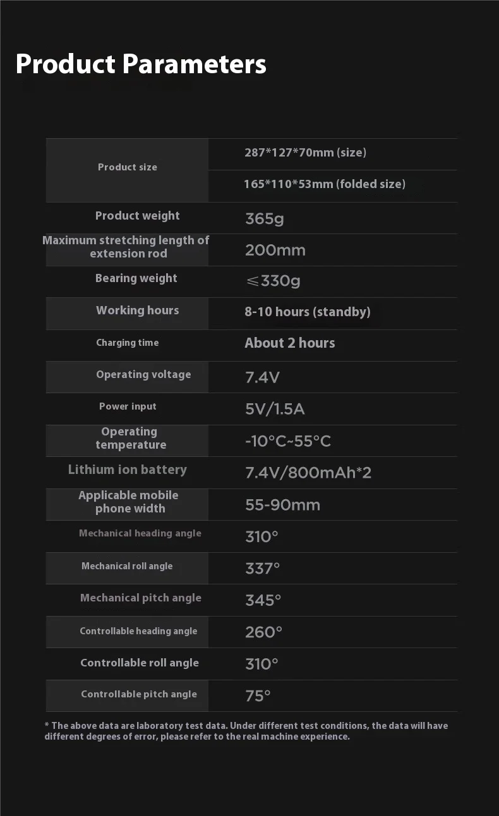Click the Operating voltage label
Viewport: 499px width, 816px height.
(x=143, y=374)
